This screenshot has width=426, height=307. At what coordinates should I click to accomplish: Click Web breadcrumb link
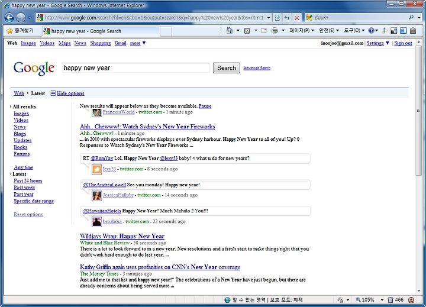pyautogui.click(x=19, y=93)
